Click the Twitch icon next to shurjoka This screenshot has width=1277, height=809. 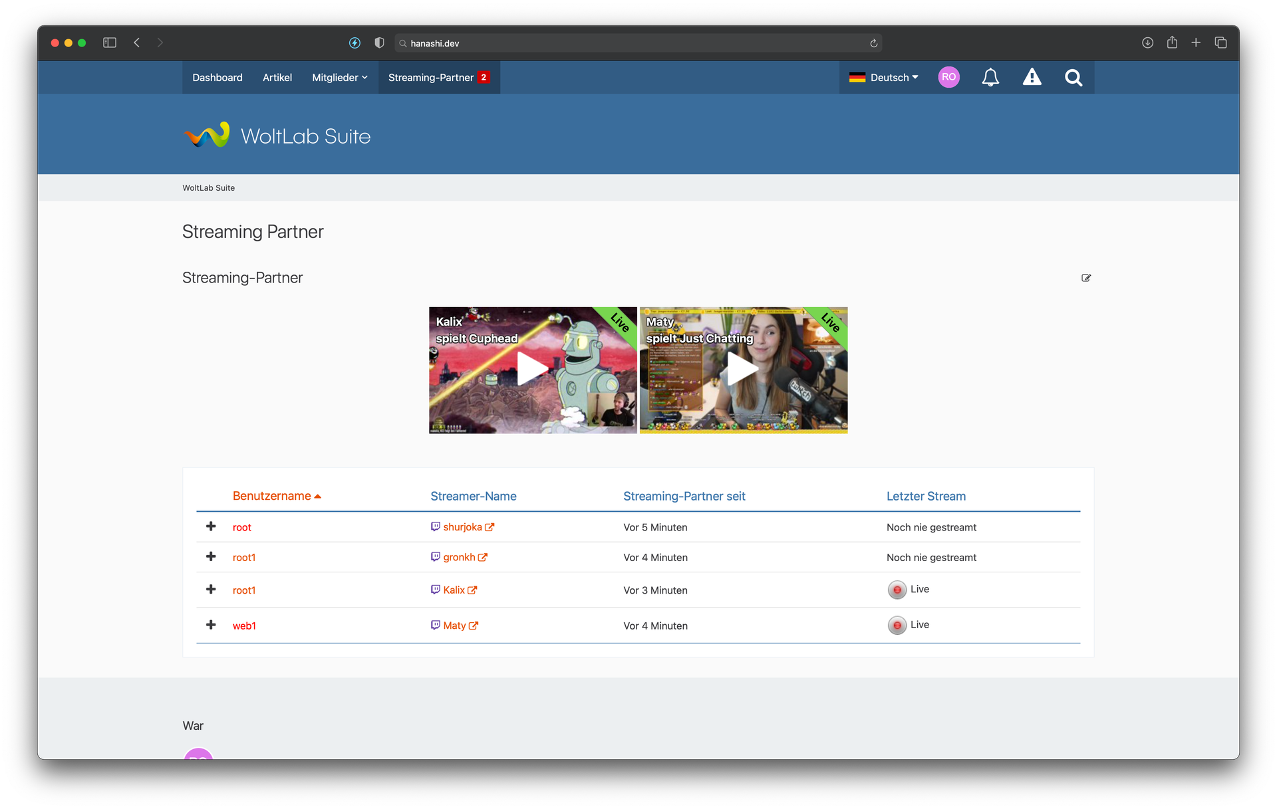pyautogui.click(x=435, y=526)
